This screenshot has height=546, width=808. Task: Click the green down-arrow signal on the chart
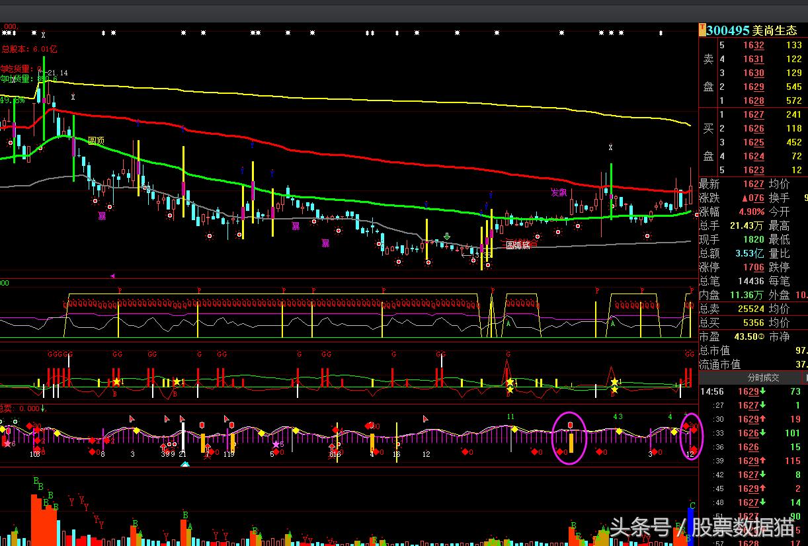(x=448, y=237)
